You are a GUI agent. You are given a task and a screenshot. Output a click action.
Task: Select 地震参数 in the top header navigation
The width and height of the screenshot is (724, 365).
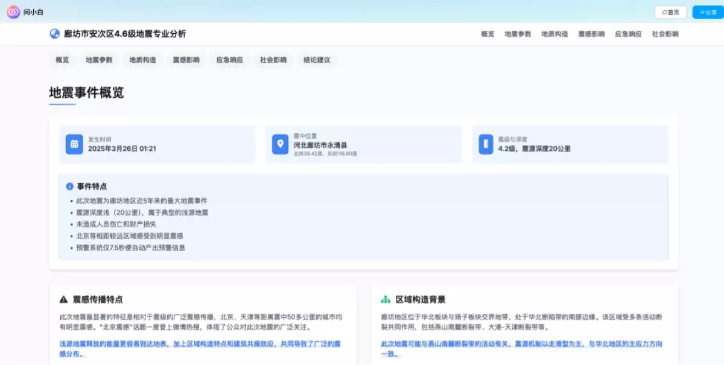(x=518, y=34)
